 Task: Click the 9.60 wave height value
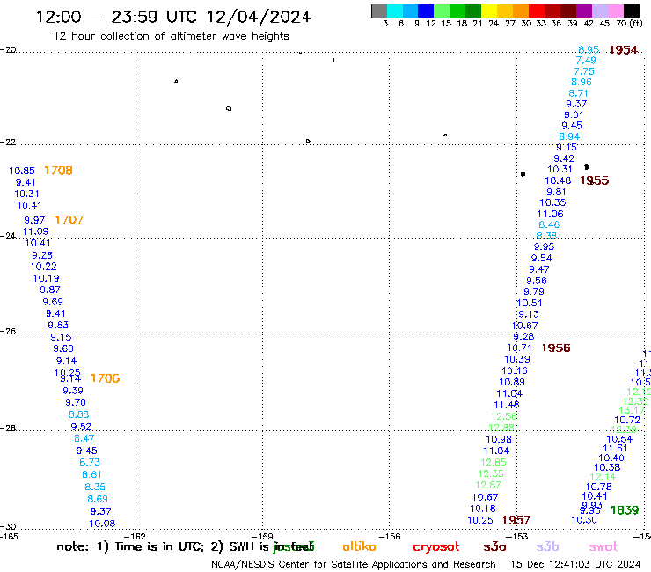coord(63,349)
